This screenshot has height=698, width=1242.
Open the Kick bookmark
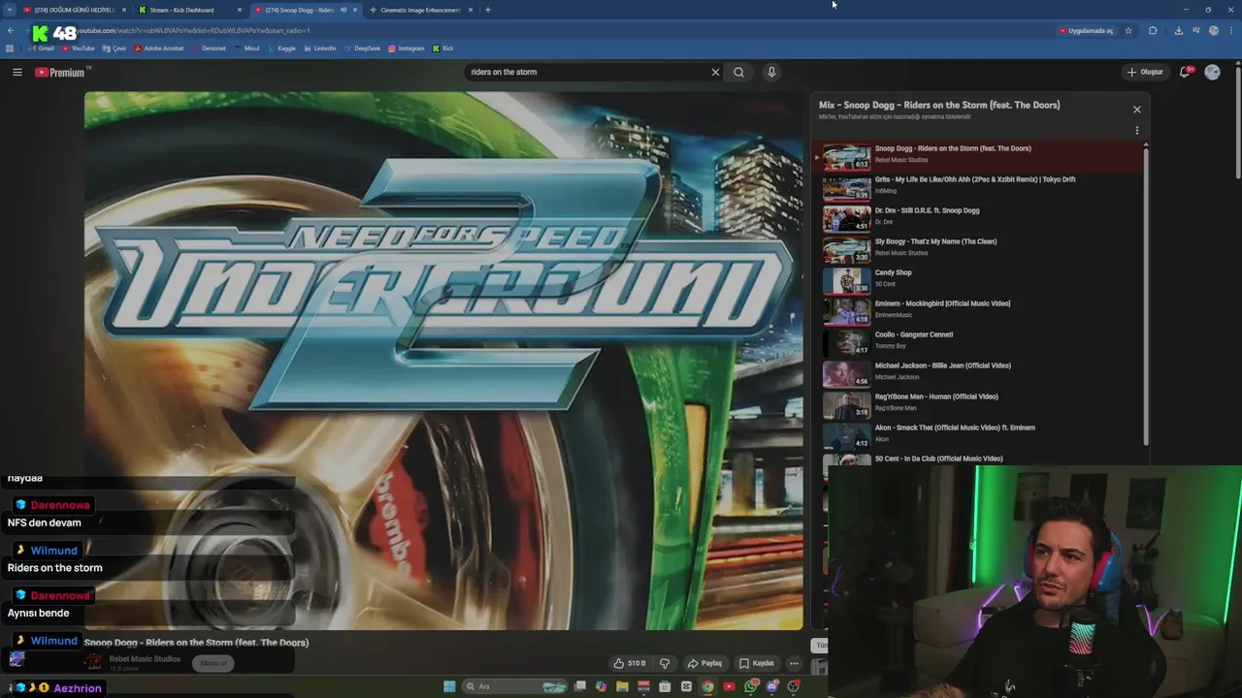point(443,48)
